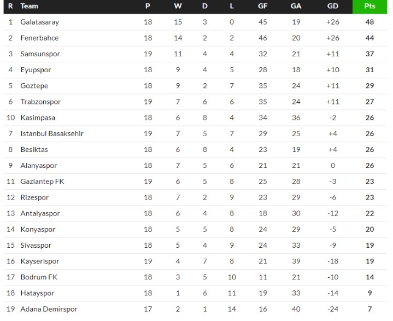Screen dimensions: 393x321
Task: Select Hatayspor team name
Action: point(37,293)
